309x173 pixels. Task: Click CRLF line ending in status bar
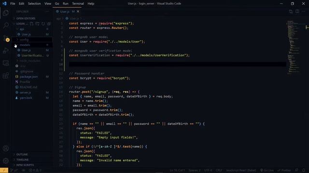tap(219, 170)
